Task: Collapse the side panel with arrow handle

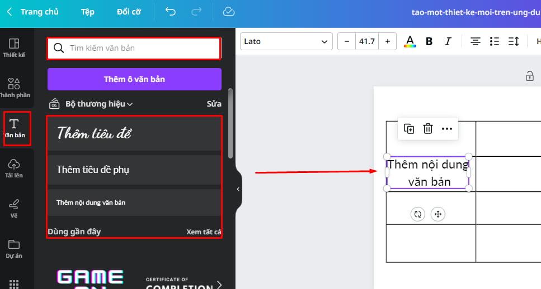Action: point(238,189)
